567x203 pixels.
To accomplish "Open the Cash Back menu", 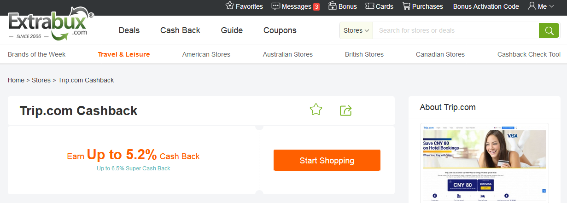I will (180, 30).
